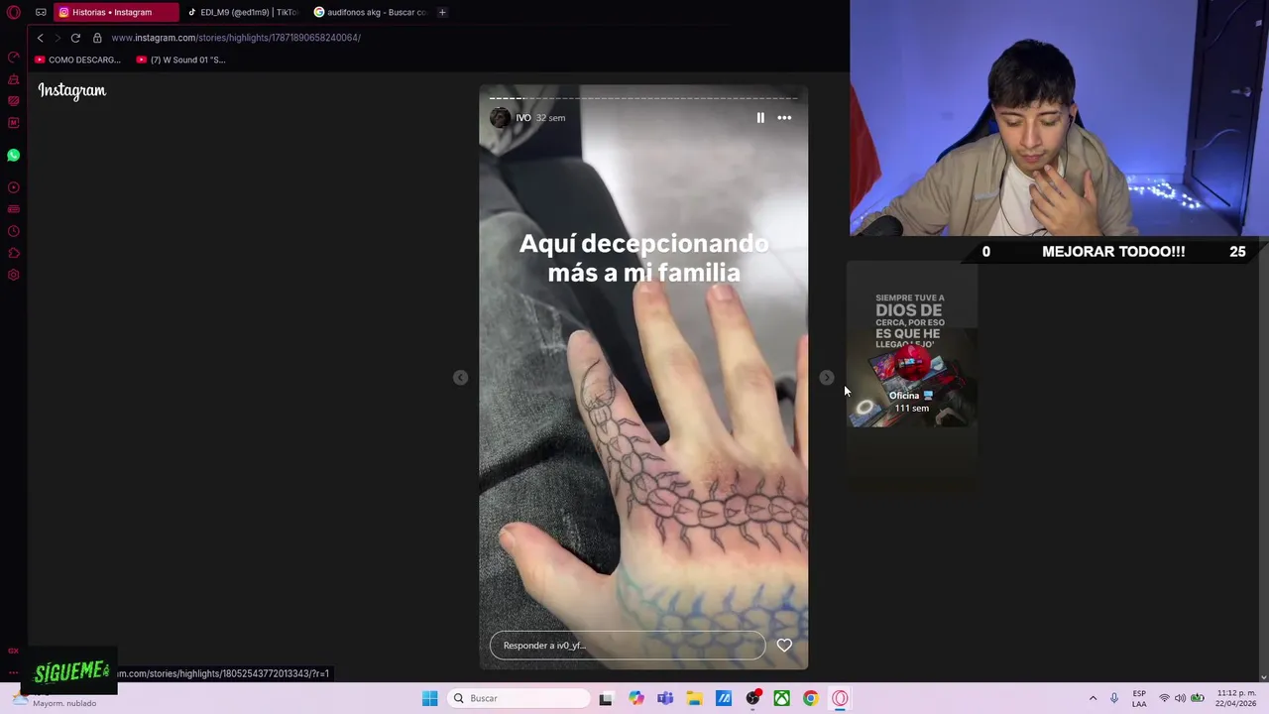The image size is (1269, 714).
Task: Open Extensions cube sidebar icon
Action: [x=14, y=253]
